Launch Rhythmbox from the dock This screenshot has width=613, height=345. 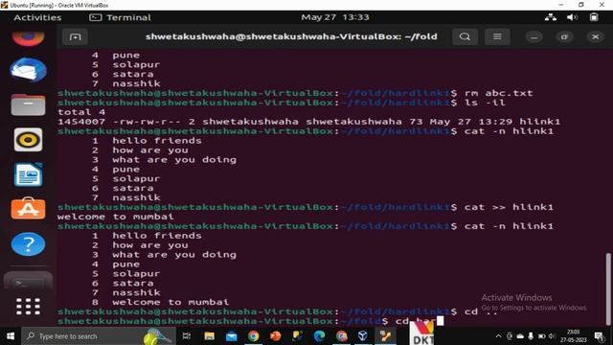(x=28, y=139)
